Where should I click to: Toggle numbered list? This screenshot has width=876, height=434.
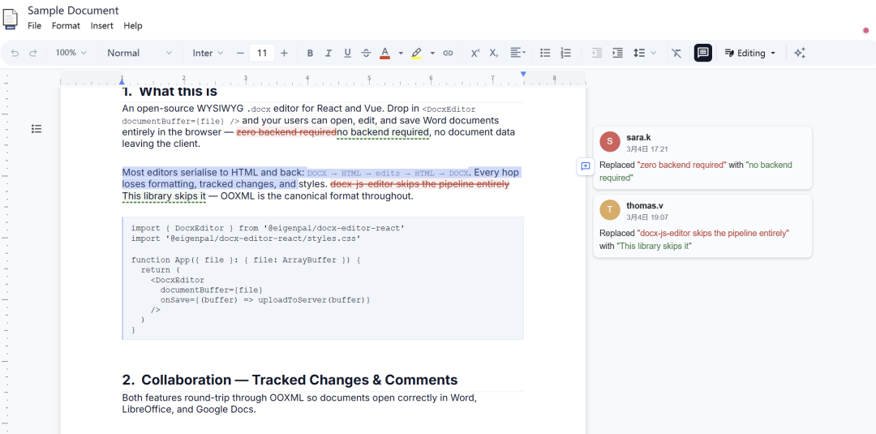point(566,53)
